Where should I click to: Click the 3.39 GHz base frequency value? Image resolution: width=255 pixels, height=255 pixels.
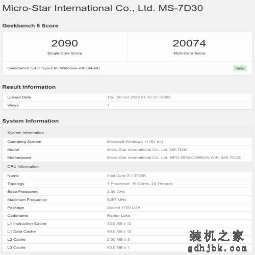(116, 192)
